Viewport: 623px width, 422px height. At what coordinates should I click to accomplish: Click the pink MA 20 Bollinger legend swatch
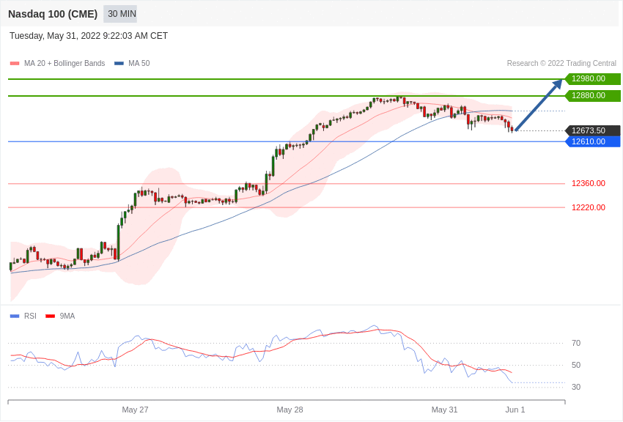point(15,64)
